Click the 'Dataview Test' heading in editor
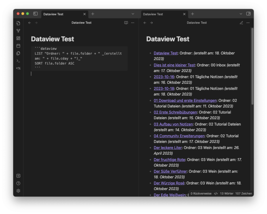Screen dimensions: 267x214 52,39
